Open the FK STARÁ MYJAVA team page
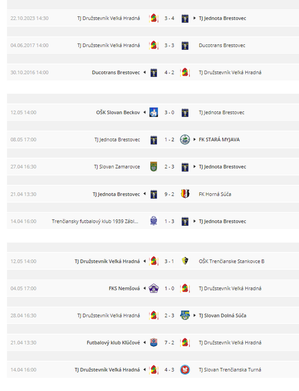Image resolution: width=299 pixels, height=391 pixels. (x=219, y=140)
